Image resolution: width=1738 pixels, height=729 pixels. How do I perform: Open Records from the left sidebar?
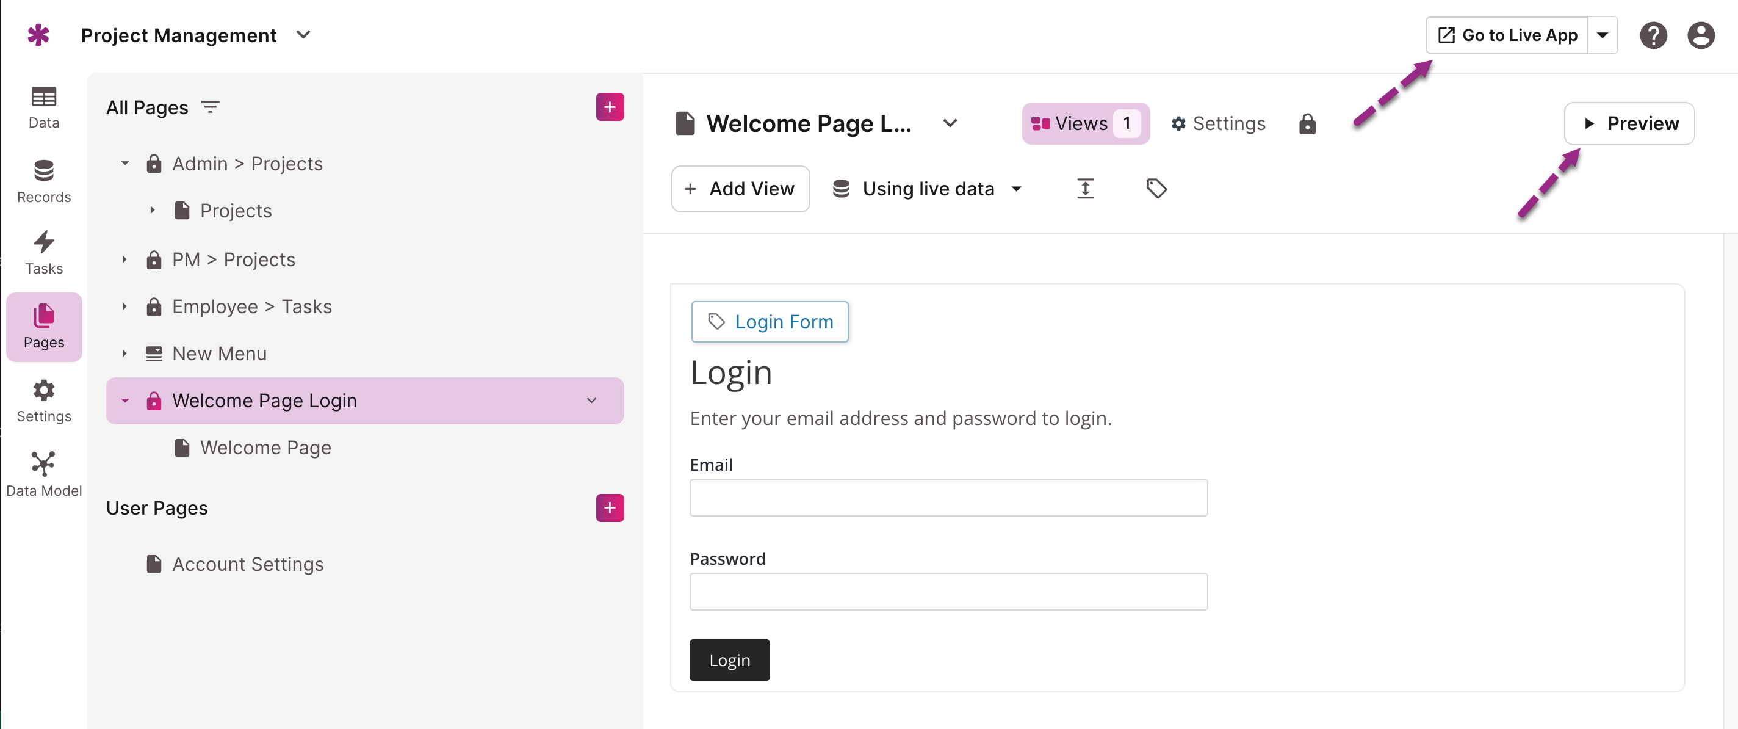[43, 181]
